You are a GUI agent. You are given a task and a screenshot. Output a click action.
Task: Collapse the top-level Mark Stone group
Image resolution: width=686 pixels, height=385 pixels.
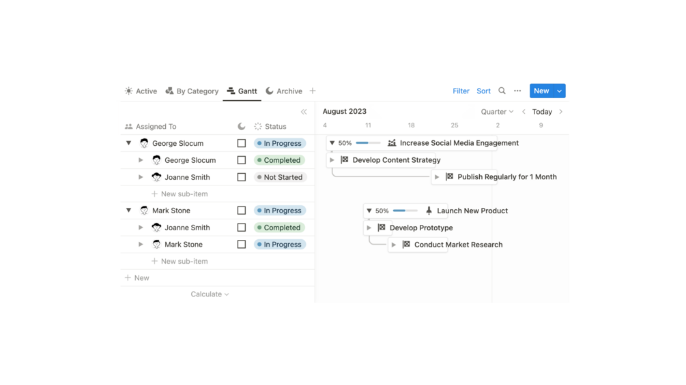[x=128, y=211]
